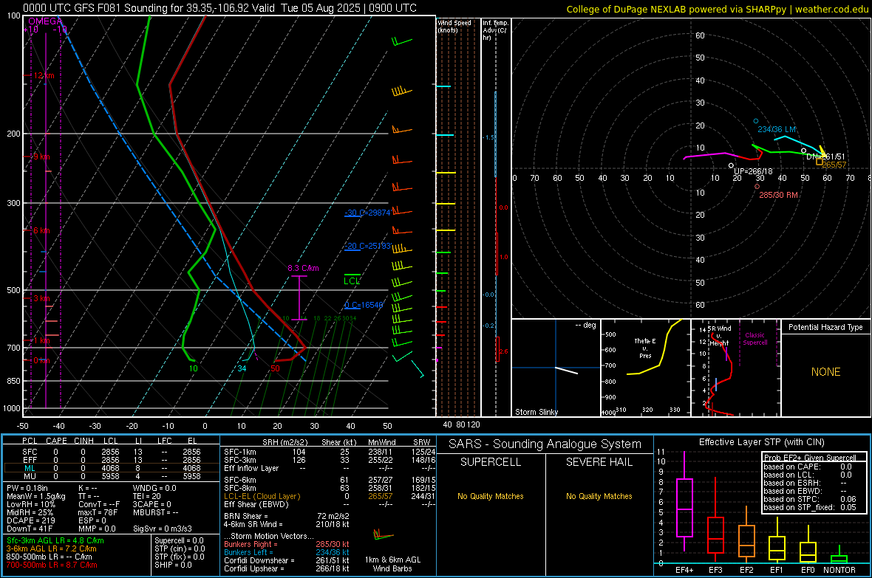Select the 285/30 RM hodograph label
Screen dimensions: 872x578
point(779,195)
